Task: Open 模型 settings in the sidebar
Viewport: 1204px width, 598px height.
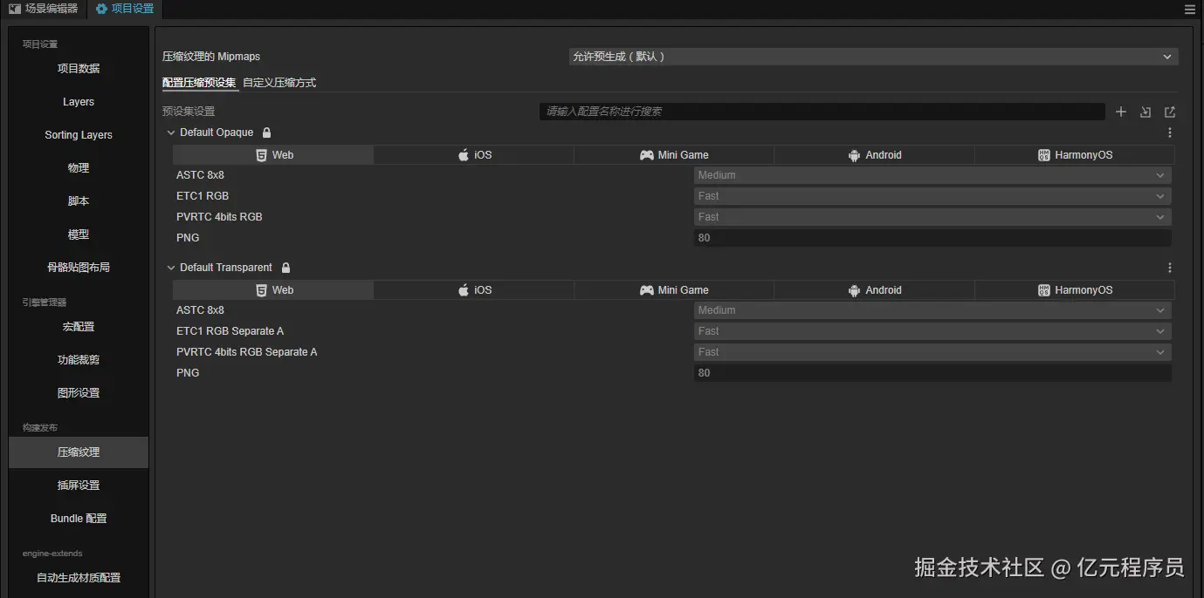Action: click(x=79, y=234)
